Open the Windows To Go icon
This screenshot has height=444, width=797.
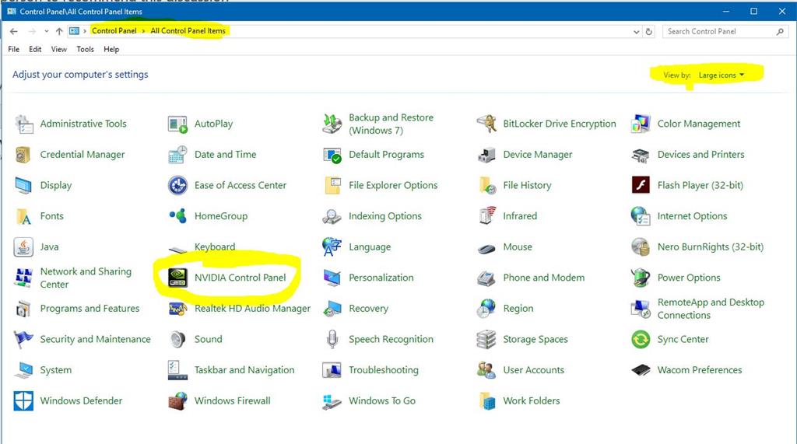332,401
